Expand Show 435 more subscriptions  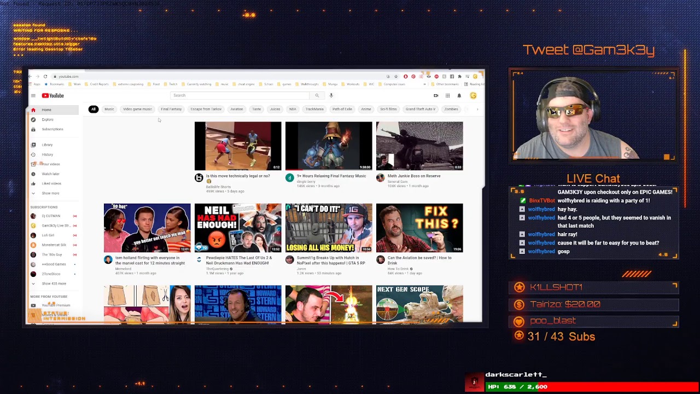coord(54,283)
